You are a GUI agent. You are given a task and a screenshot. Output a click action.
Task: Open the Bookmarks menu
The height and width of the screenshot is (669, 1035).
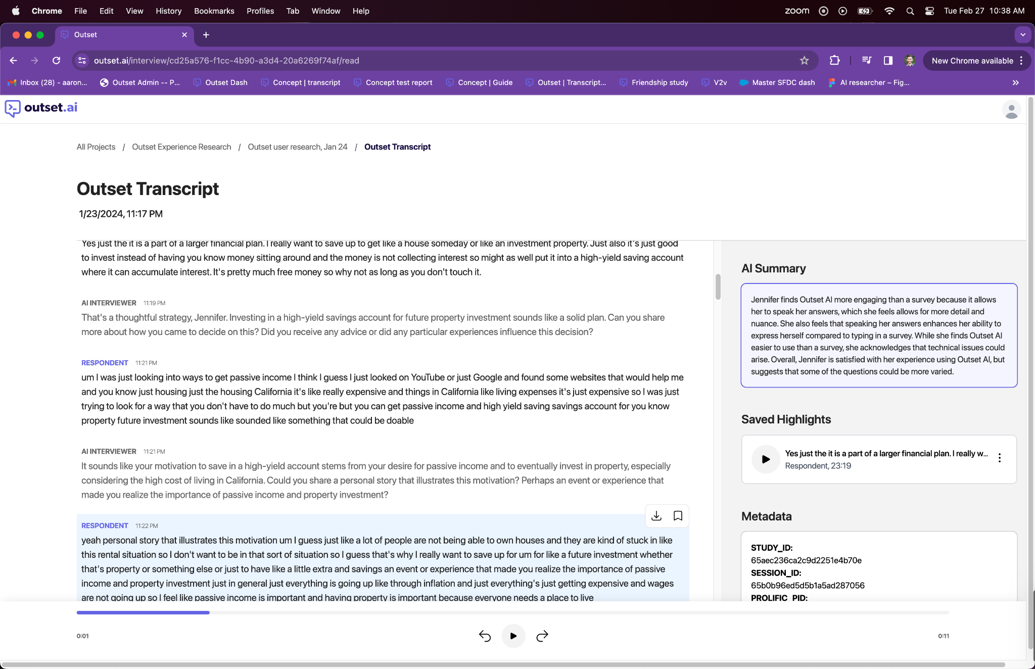tap(214, 11)
